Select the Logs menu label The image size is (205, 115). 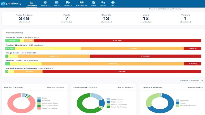click(x=94, y=5)
